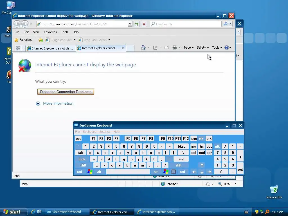Viewport: 288px width, 216px height.
Task: Click the Read Mail envelope icon
Action: [166, 48]
